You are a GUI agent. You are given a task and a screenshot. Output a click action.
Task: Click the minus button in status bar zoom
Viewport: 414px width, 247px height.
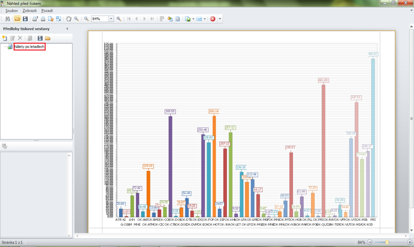point(369,242)
